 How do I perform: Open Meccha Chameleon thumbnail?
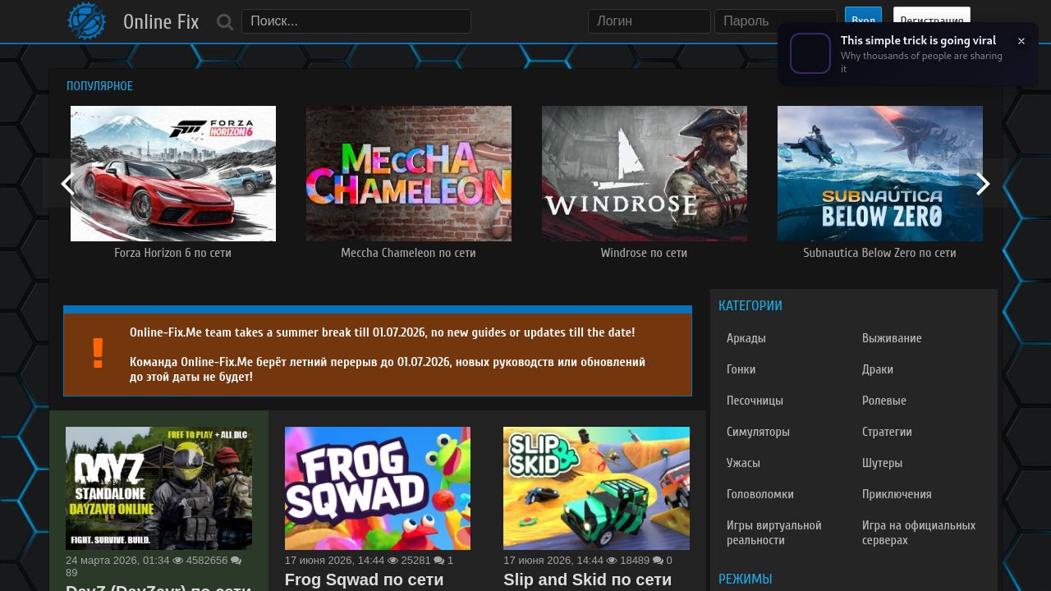coord(409,173)
